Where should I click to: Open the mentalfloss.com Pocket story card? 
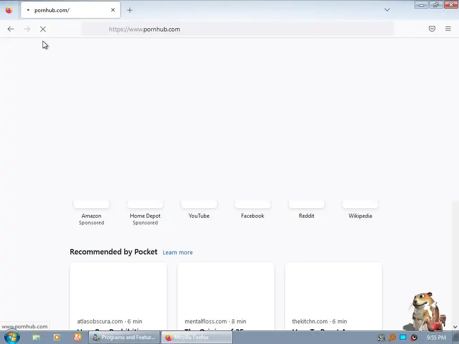click(x=226, y=297)
